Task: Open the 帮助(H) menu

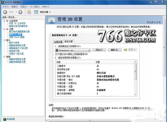Action: (x=46, y=7)
